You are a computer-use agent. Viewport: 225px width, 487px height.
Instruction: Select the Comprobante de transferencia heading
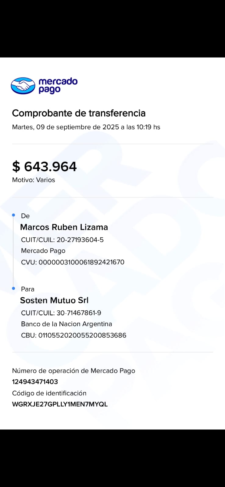click(x=79, y=113)
